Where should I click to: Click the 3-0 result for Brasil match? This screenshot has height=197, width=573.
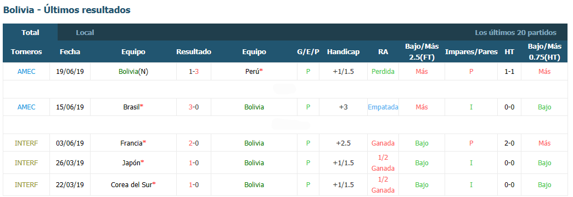pos(194,107)
